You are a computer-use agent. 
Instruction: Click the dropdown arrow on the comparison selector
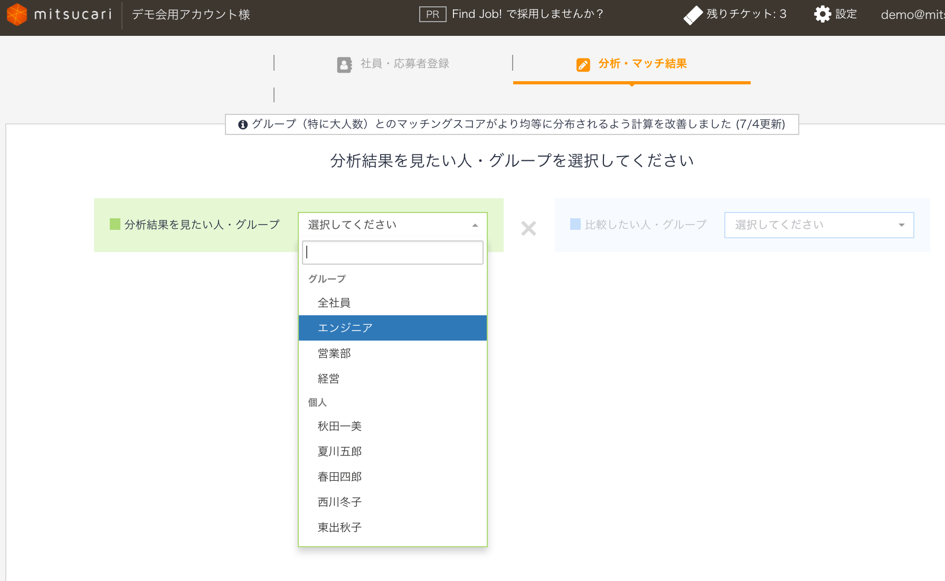pos(901,225)
